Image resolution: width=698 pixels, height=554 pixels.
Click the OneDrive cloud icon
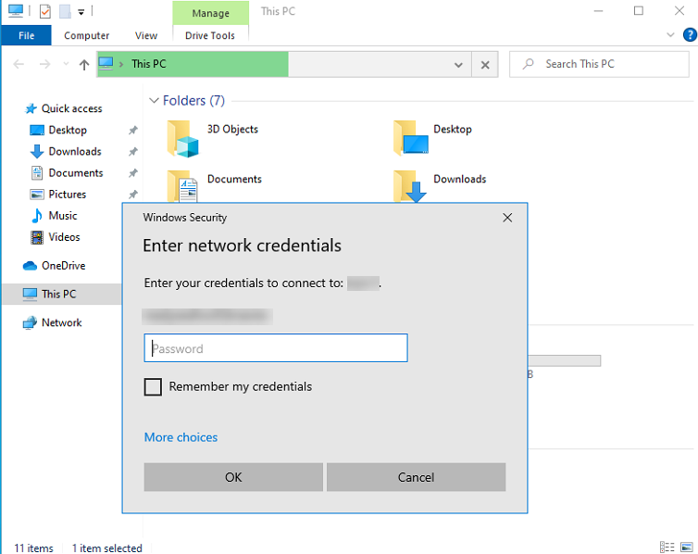click(30, 266)
